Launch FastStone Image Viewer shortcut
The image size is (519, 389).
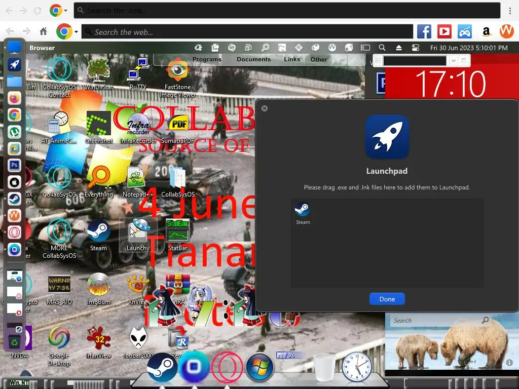pyautogui.click(x=177, y=78)
